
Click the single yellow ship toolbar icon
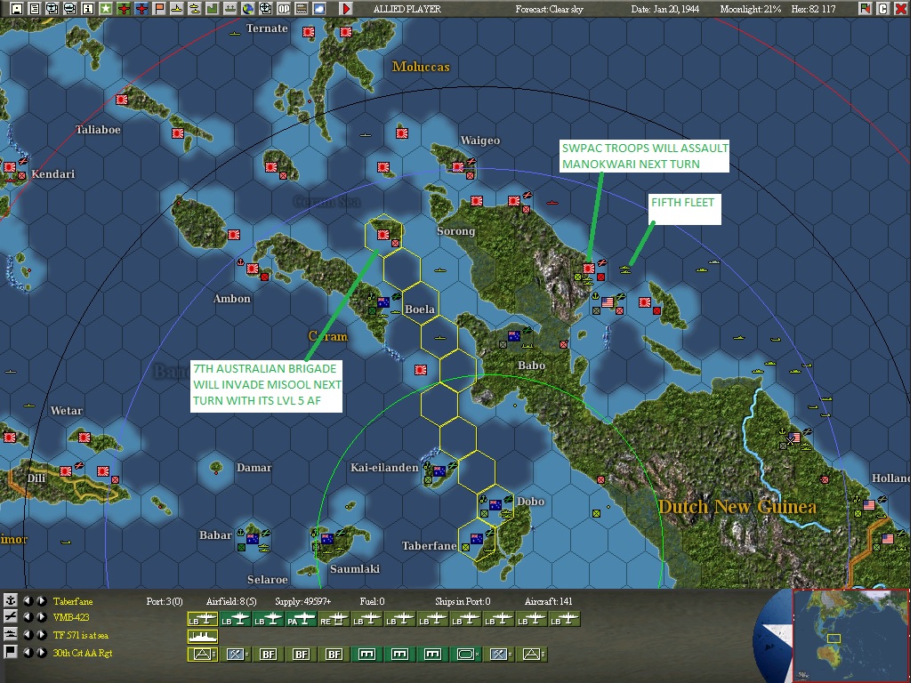click(177, 8)
